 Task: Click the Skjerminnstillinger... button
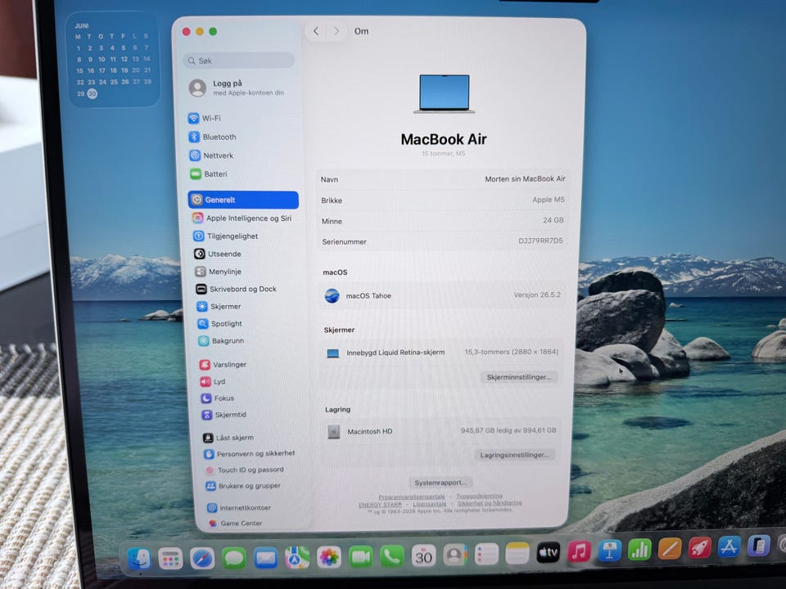tap(519, 377)
